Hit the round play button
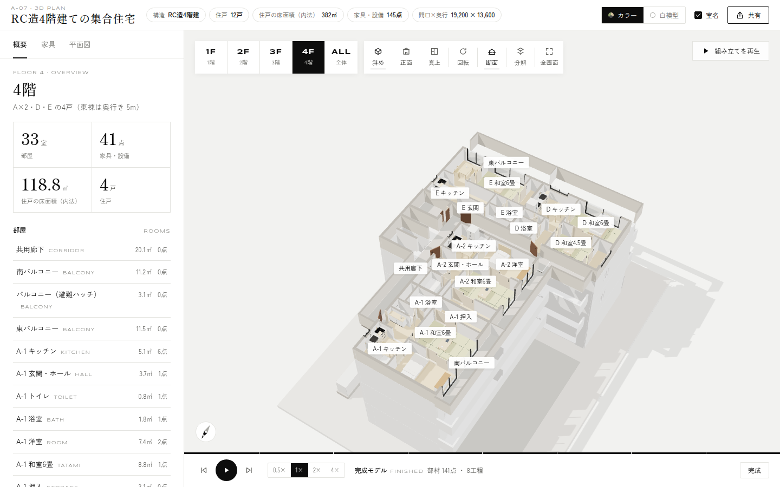780x487 pixels. point(226,470)
